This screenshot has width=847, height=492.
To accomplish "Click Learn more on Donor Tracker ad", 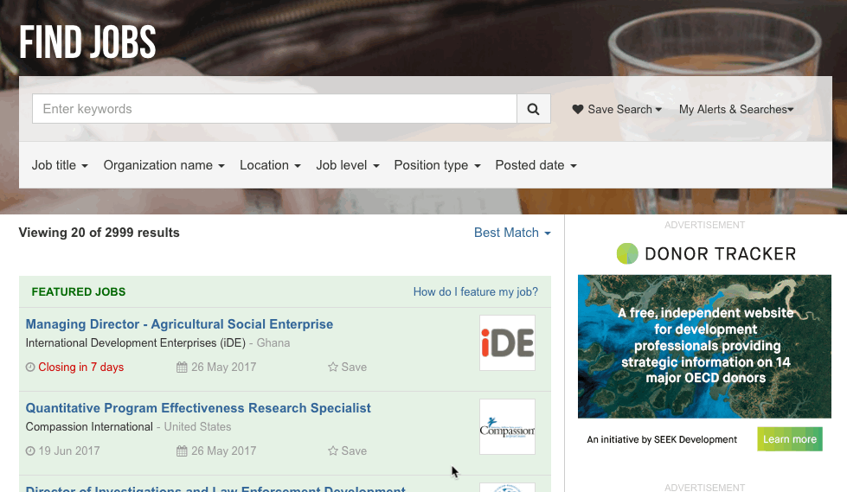I will (790, 439).
